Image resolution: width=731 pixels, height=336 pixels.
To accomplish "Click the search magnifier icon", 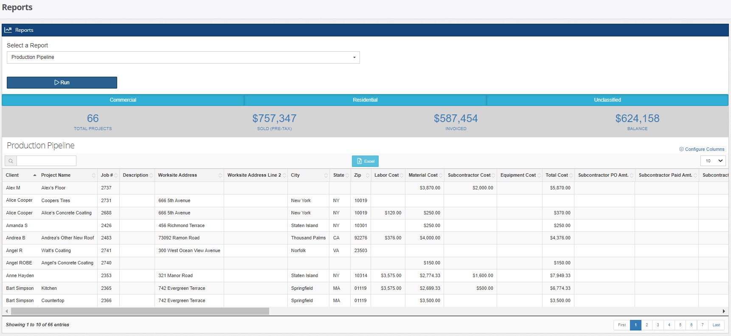I will (11, 161).
